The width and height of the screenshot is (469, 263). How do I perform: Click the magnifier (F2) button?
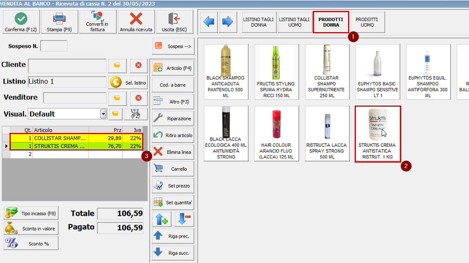tap(135, 114)
